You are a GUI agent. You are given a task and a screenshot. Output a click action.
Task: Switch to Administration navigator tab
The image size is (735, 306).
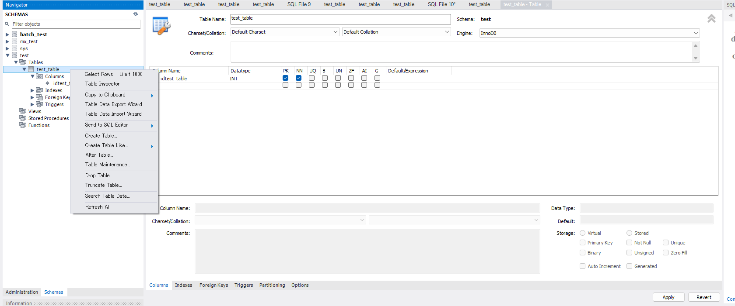coord(22,292)
